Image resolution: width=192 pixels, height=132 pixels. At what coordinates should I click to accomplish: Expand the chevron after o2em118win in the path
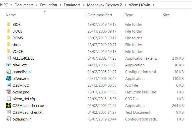[x=153, y=5]
